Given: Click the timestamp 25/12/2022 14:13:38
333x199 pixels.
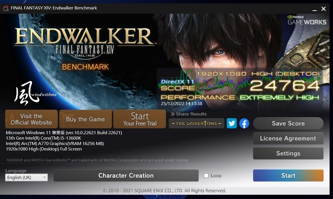Looking at the screenshot, I should [181, 103].
